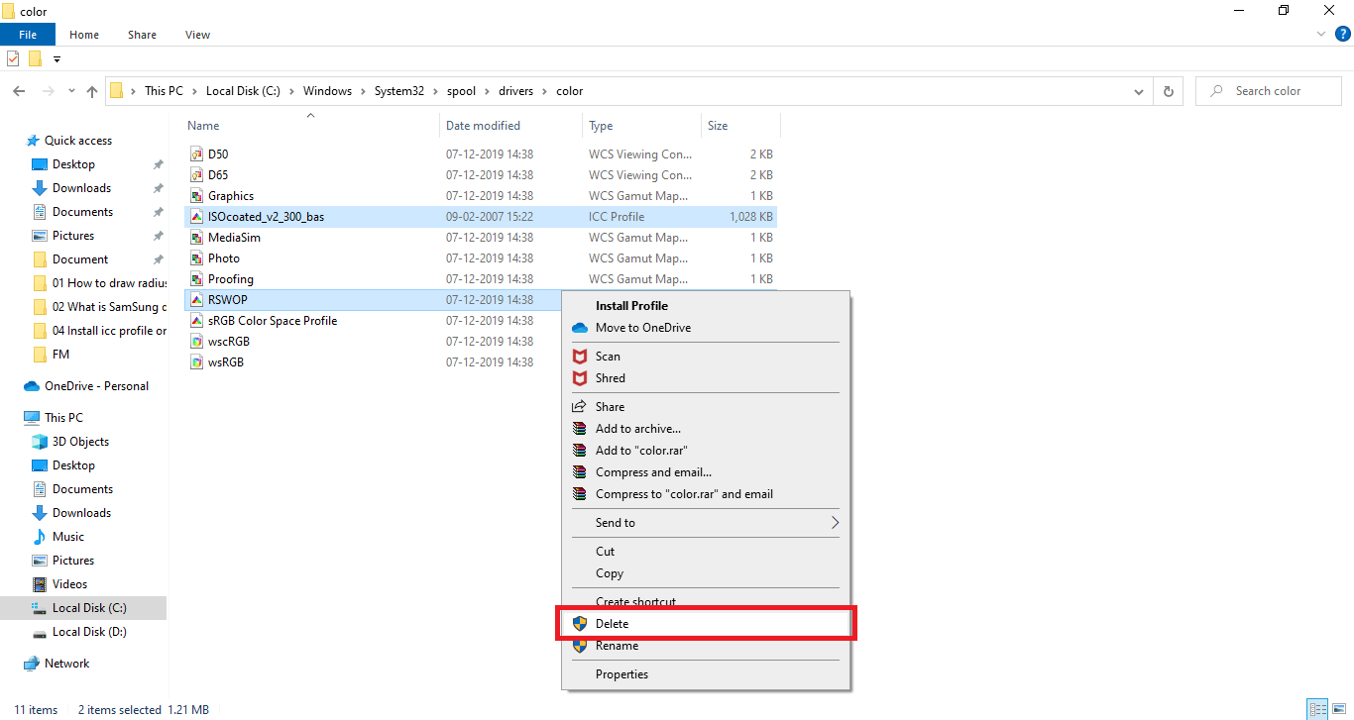Sort by the Size column header

pyautogui.click(x=740, y=126)
